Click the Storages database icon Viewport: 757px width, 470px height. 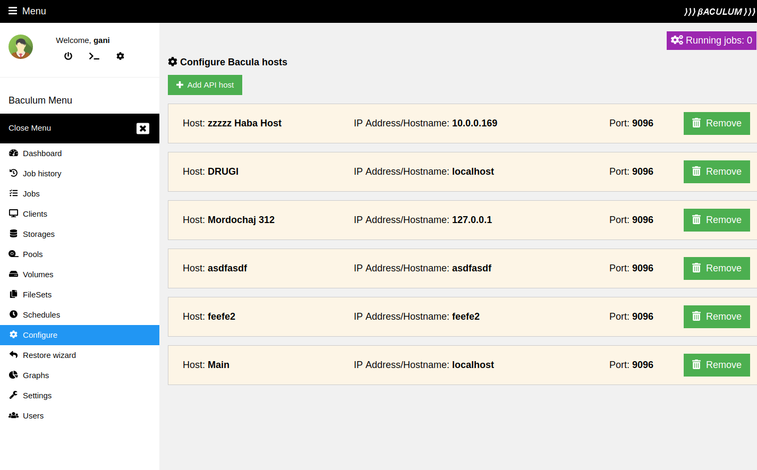(x=14, y=234)
